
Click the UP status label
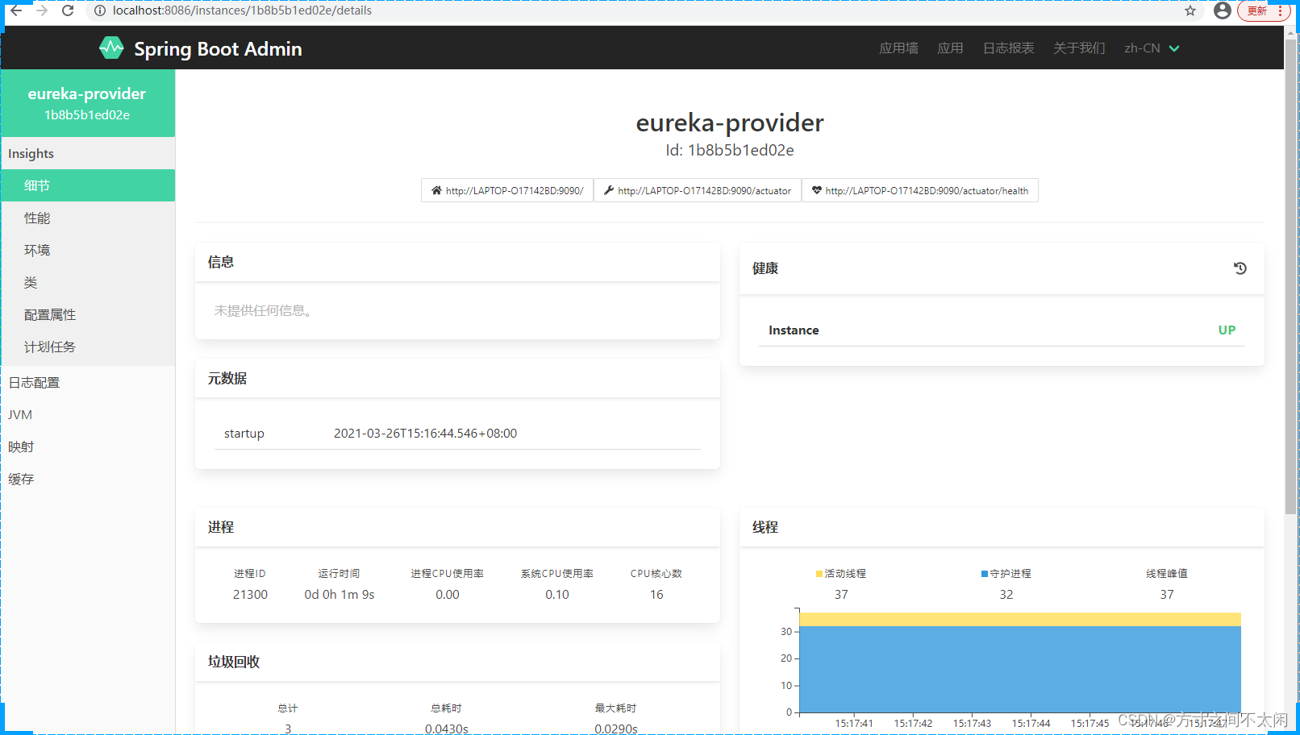(x=1227, y=330)
